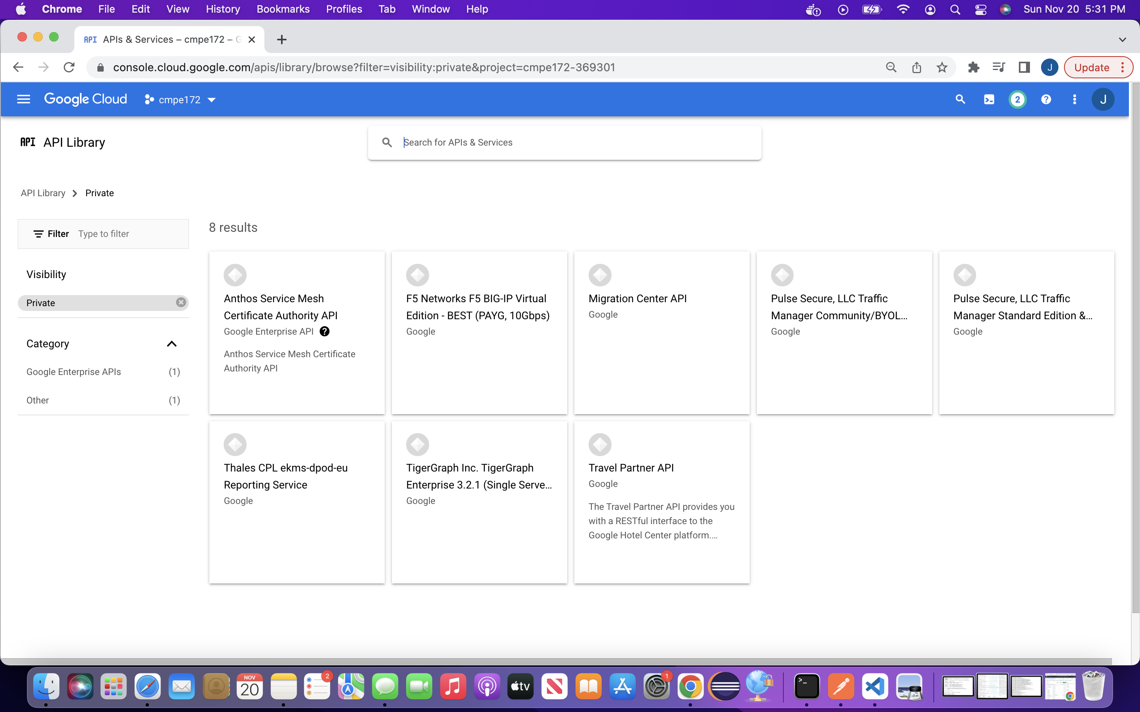Viewport: 1140px width, 712px height.
Task: Focus the Search for APIs & Services field
Action: point(575,142)
